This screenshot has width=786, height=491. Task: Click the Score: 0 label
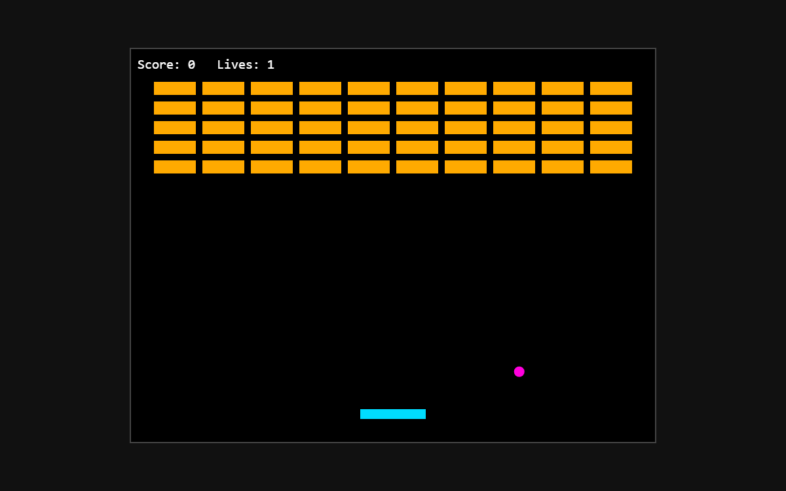pos(166,65)
